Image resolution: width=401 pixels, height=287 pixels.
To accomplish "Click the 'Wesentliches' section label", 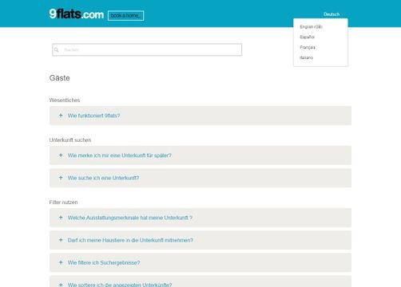I will pos(65,100).
